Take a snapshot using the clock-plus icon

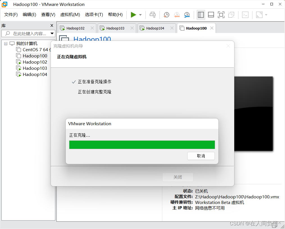pos(166,15)
